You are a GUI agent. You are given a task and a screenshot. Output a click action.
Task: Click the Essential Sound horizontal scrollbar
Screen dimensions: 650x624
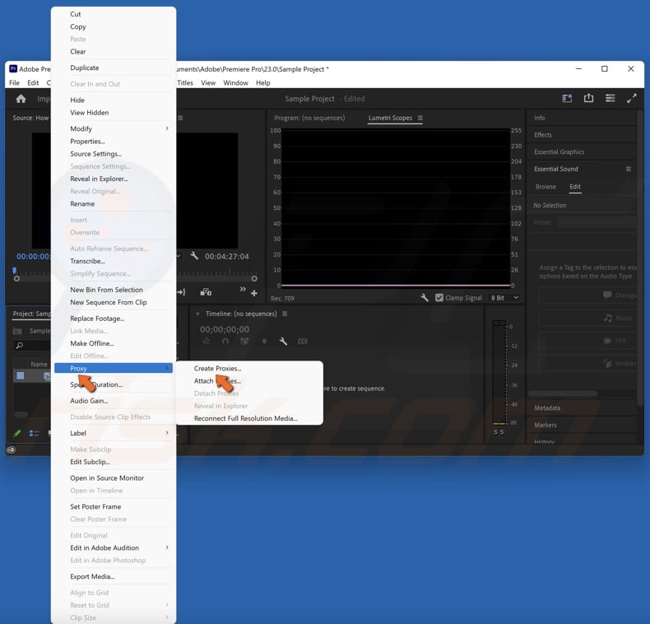[x=563, y=393]
